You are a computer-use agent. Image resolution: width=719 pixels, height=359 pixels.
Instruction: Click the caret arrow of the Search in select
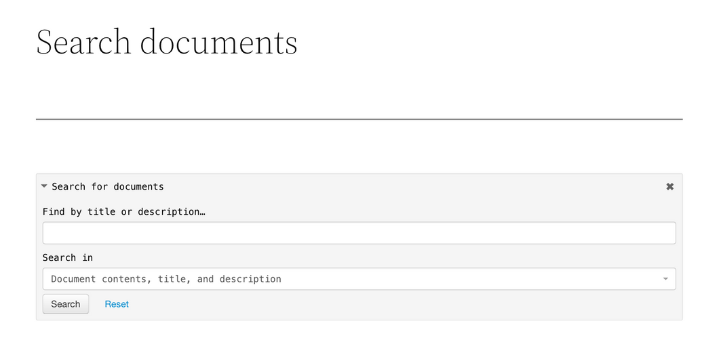tap(665, 279)
